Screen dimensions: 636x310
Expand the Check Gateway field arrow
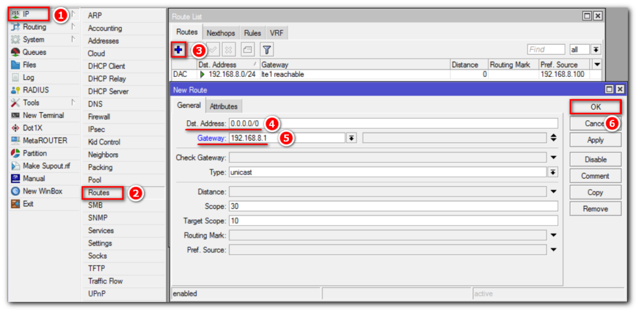tap(553, 157)
